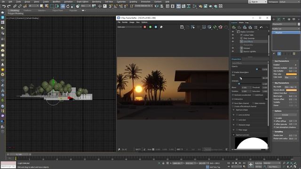The height and width of the screenshot is (169, 301).
Task: Click the Sign In button
Action: point(258,1)
